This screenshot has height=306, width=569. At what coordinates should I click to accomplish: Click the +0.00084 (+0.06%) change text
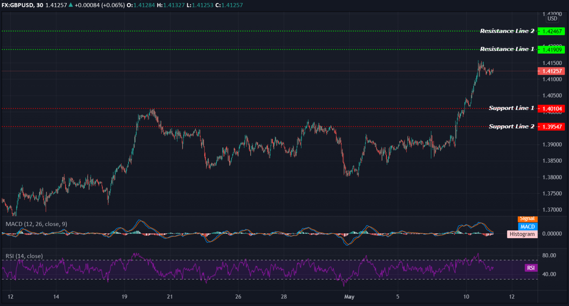pyautogui.click(x=99, y=5)
